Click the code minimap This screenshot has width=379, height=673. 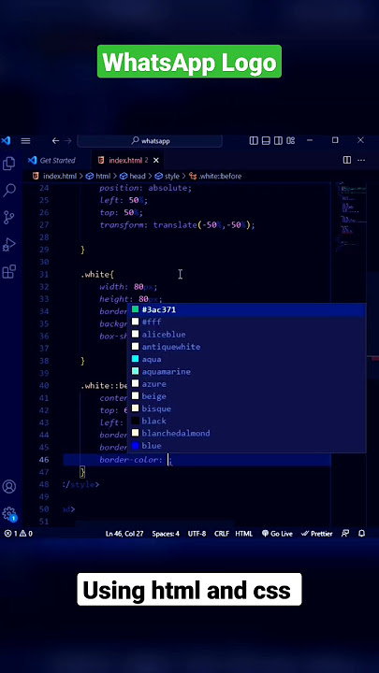(352, 215)
